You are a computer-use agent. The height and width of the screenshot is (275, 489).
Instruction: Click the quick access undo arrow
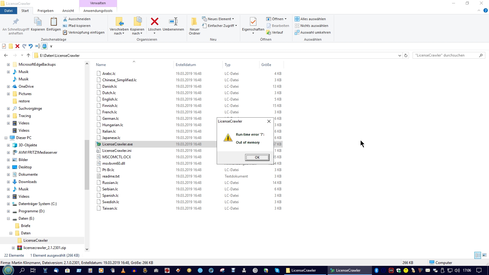[31, 46]
